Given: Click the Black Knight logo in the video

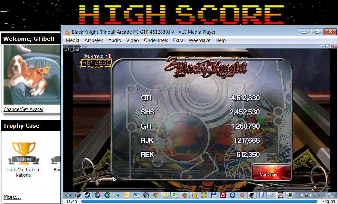Looking at the screenshot, I should tap(206, 68).
